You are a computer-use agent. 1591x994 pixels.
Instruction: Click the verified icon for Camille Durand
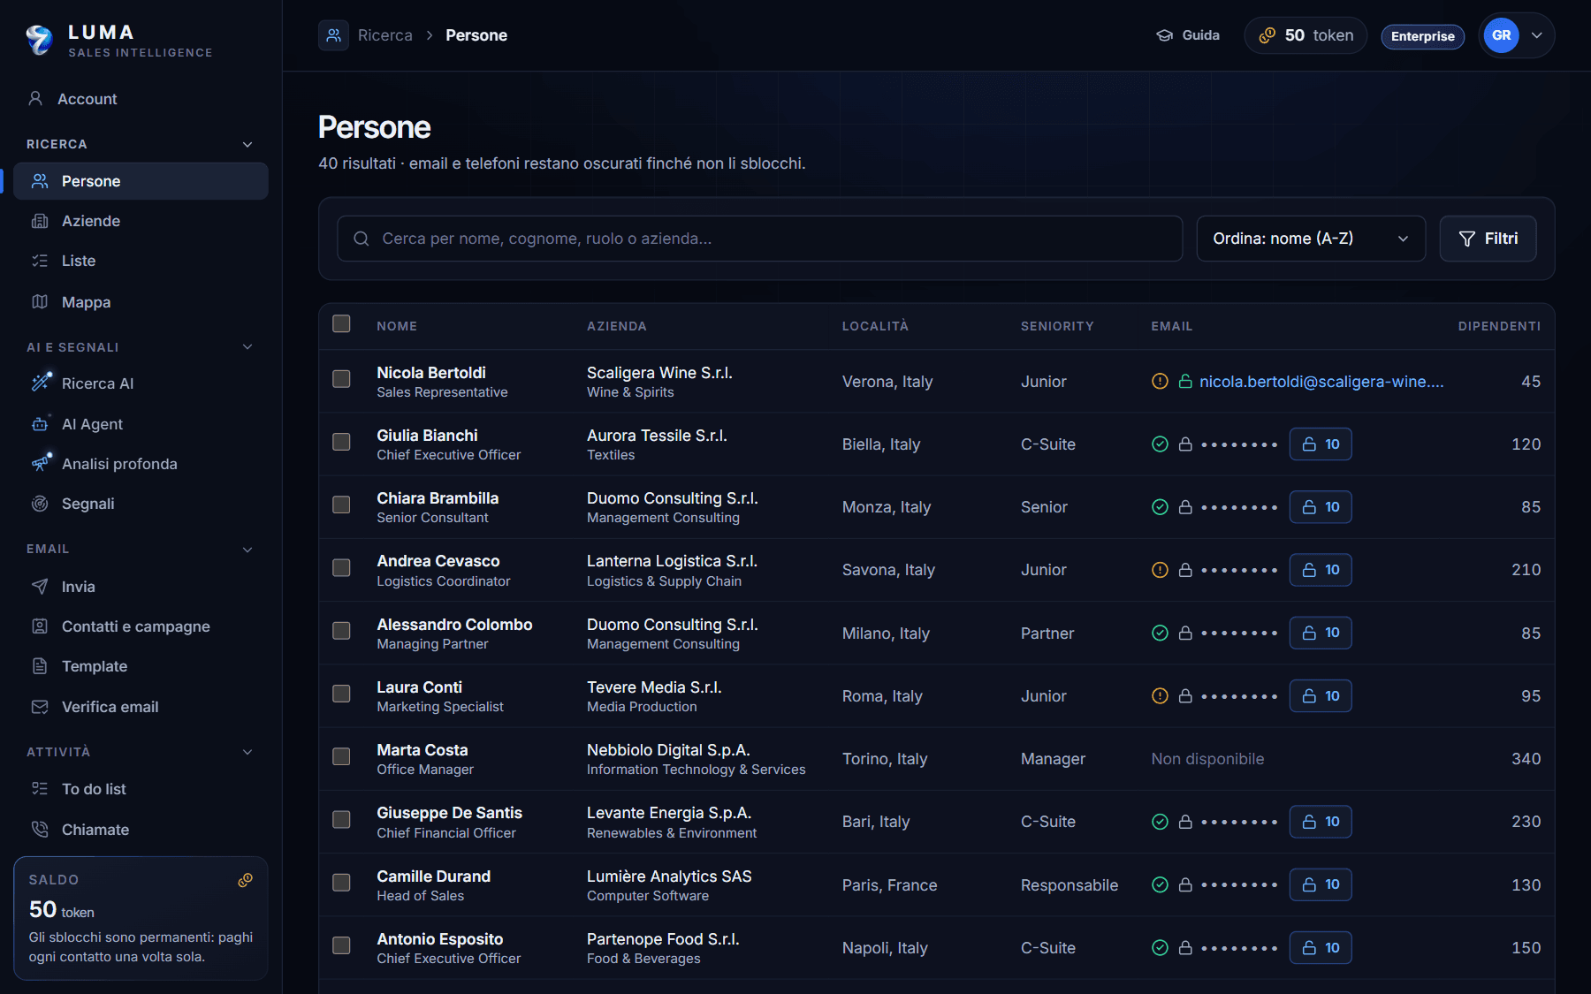[x=1160, y=884]
